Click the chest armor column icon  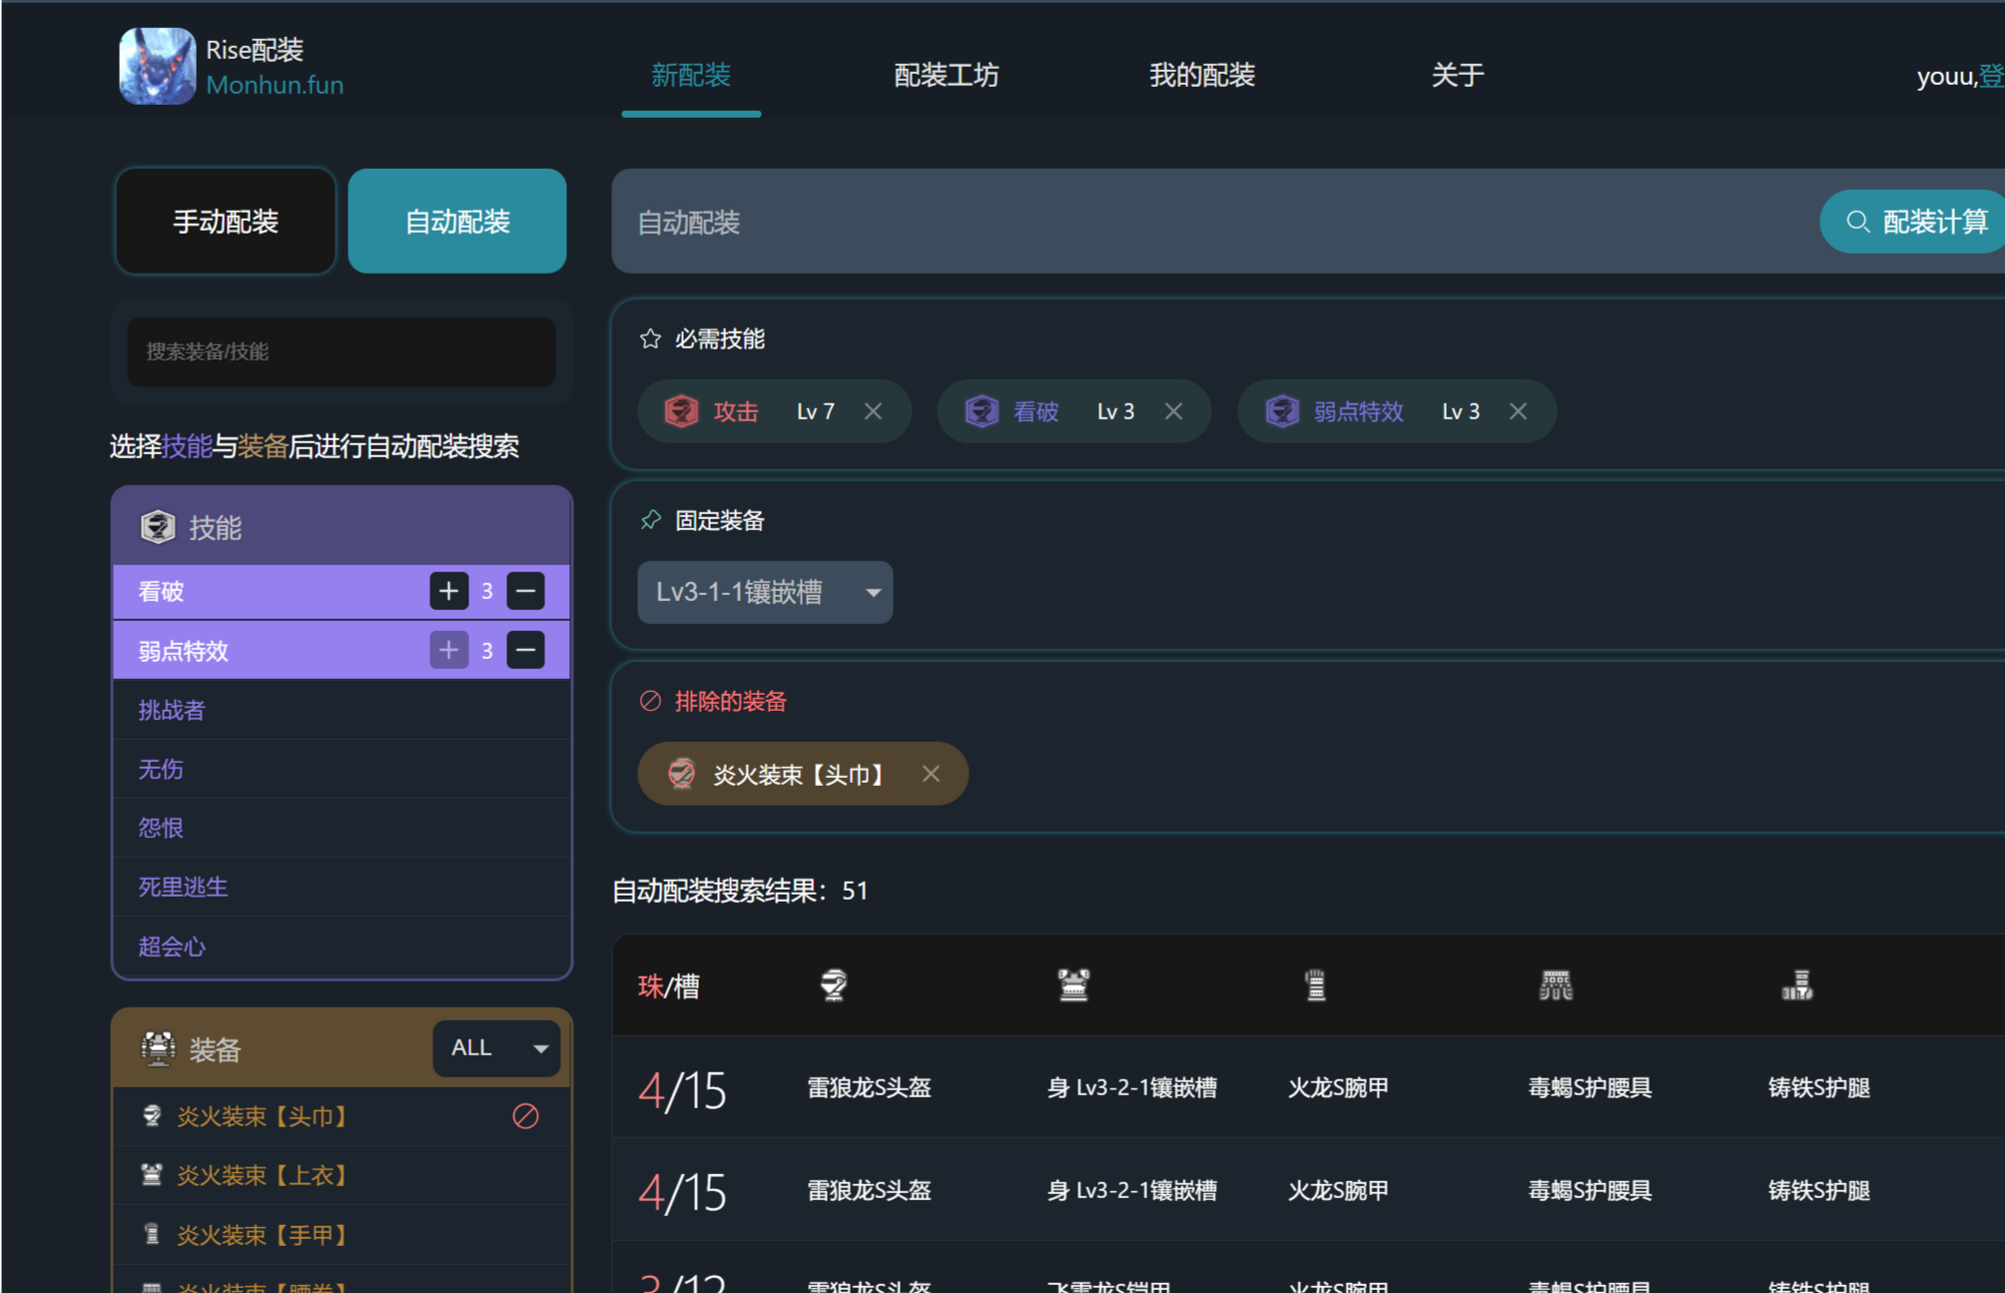(1073, 985)
